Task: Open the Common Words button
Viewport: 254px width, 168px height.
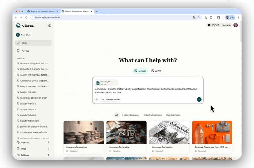Action: [x=110, y=100]
